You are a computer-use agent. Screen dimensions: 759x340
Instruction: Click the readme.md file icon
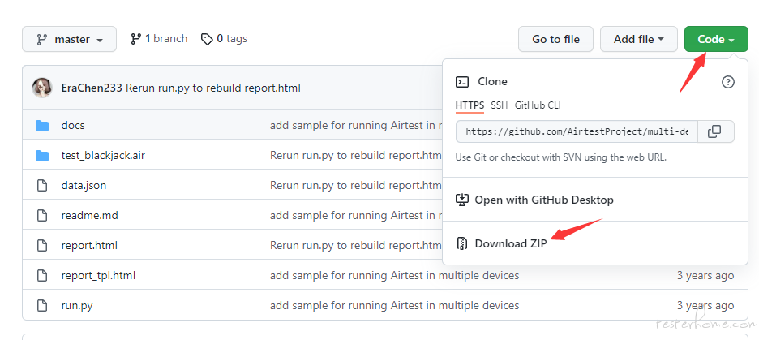point(43,216)
